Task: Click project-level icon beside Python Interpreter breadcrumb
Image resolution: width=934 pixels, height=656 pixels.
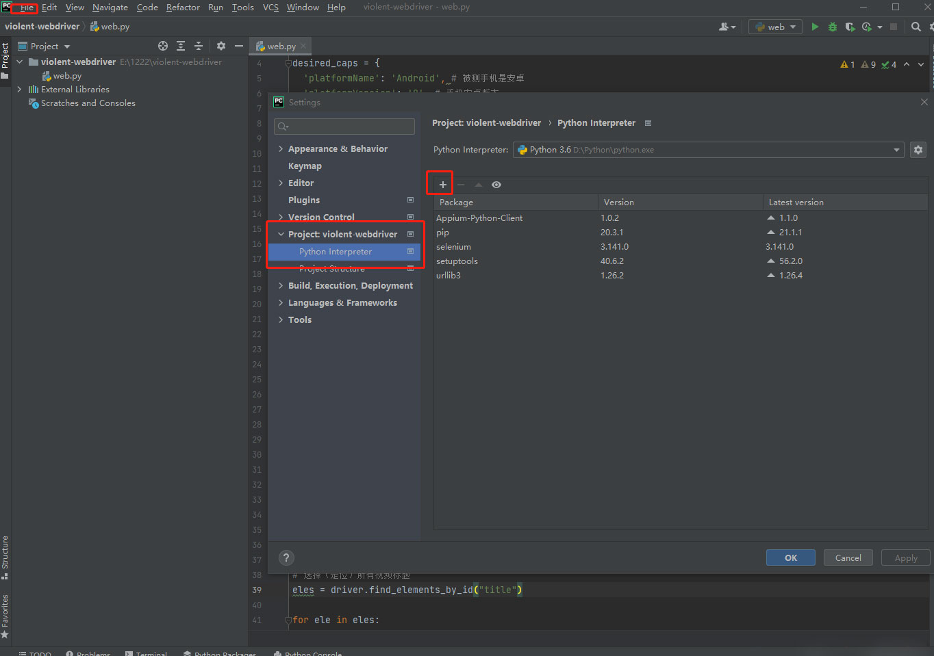Action: click(648, 123)
